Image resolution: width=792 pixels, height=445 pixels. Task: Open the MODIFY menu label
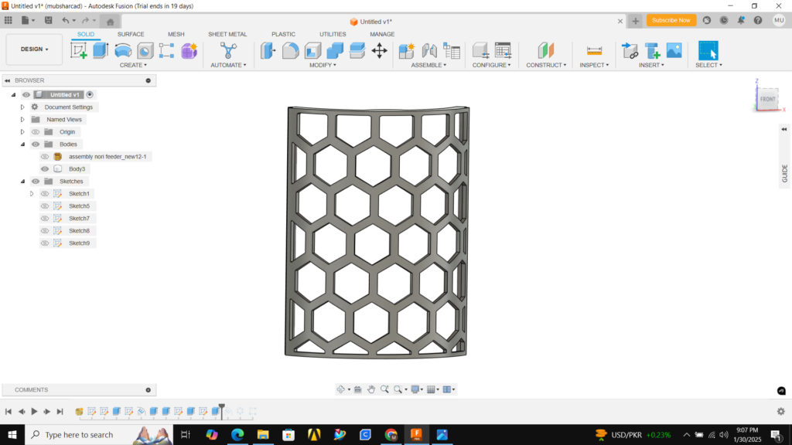[x=322, y=65]
